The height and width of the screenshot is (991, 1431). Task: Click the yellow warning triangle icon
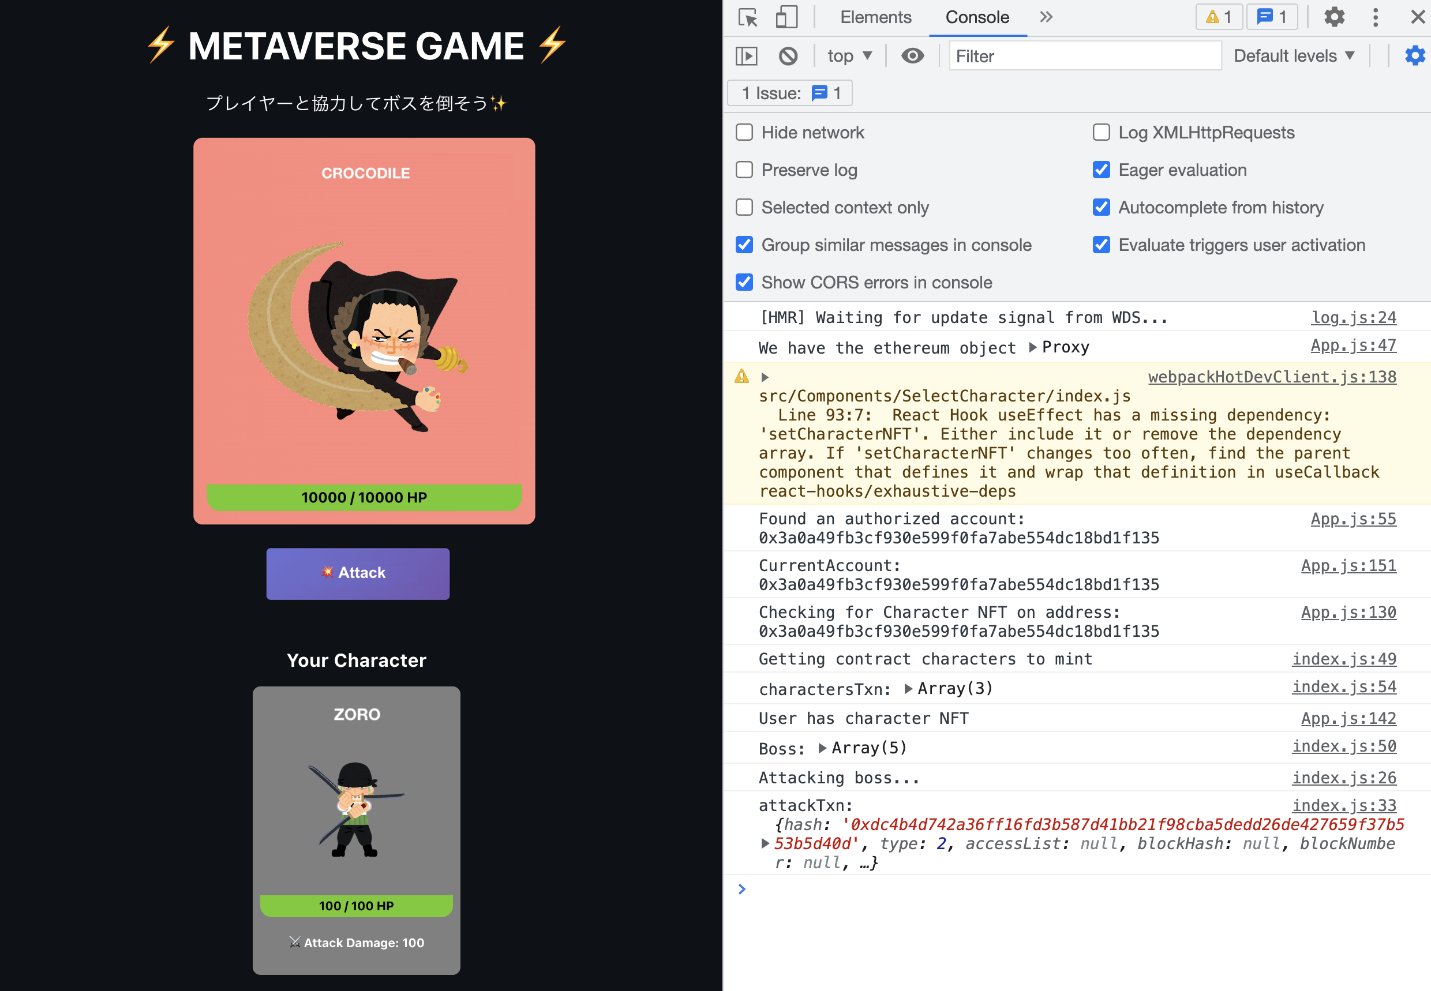[741, 376]
